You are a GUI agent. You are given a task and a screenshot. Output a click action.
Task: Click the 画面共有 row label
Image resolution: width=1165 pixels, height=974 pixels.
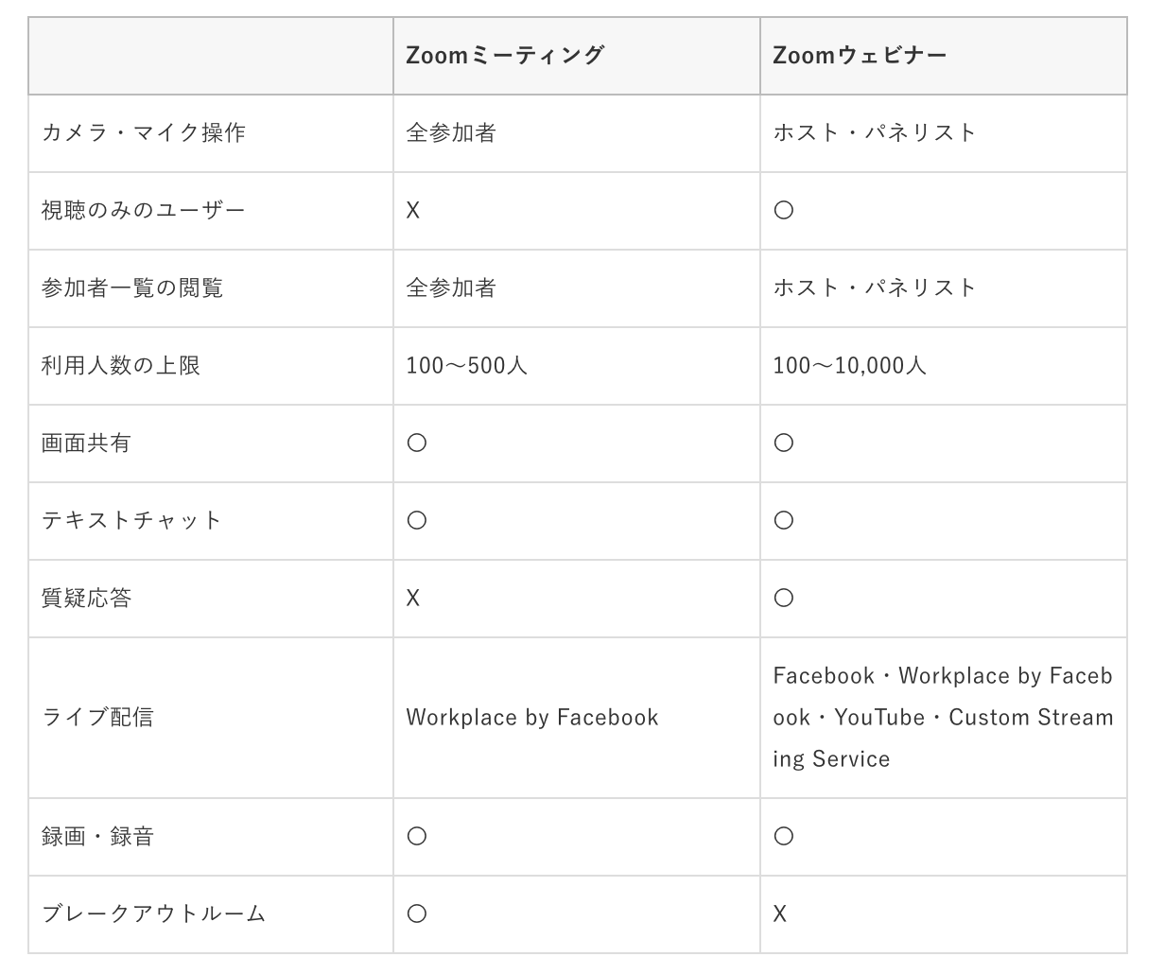click(85, 444)
